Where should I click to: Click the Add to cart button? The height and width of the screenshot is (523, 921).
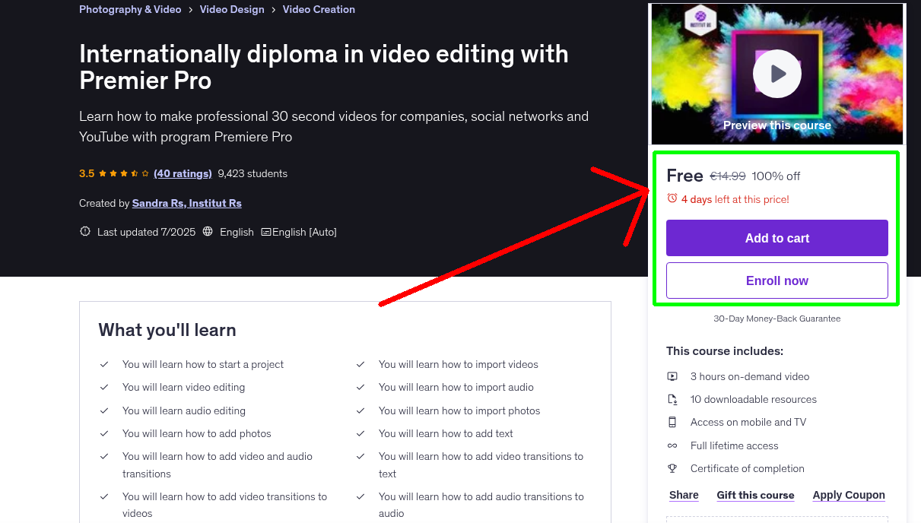tap(776, 238)
